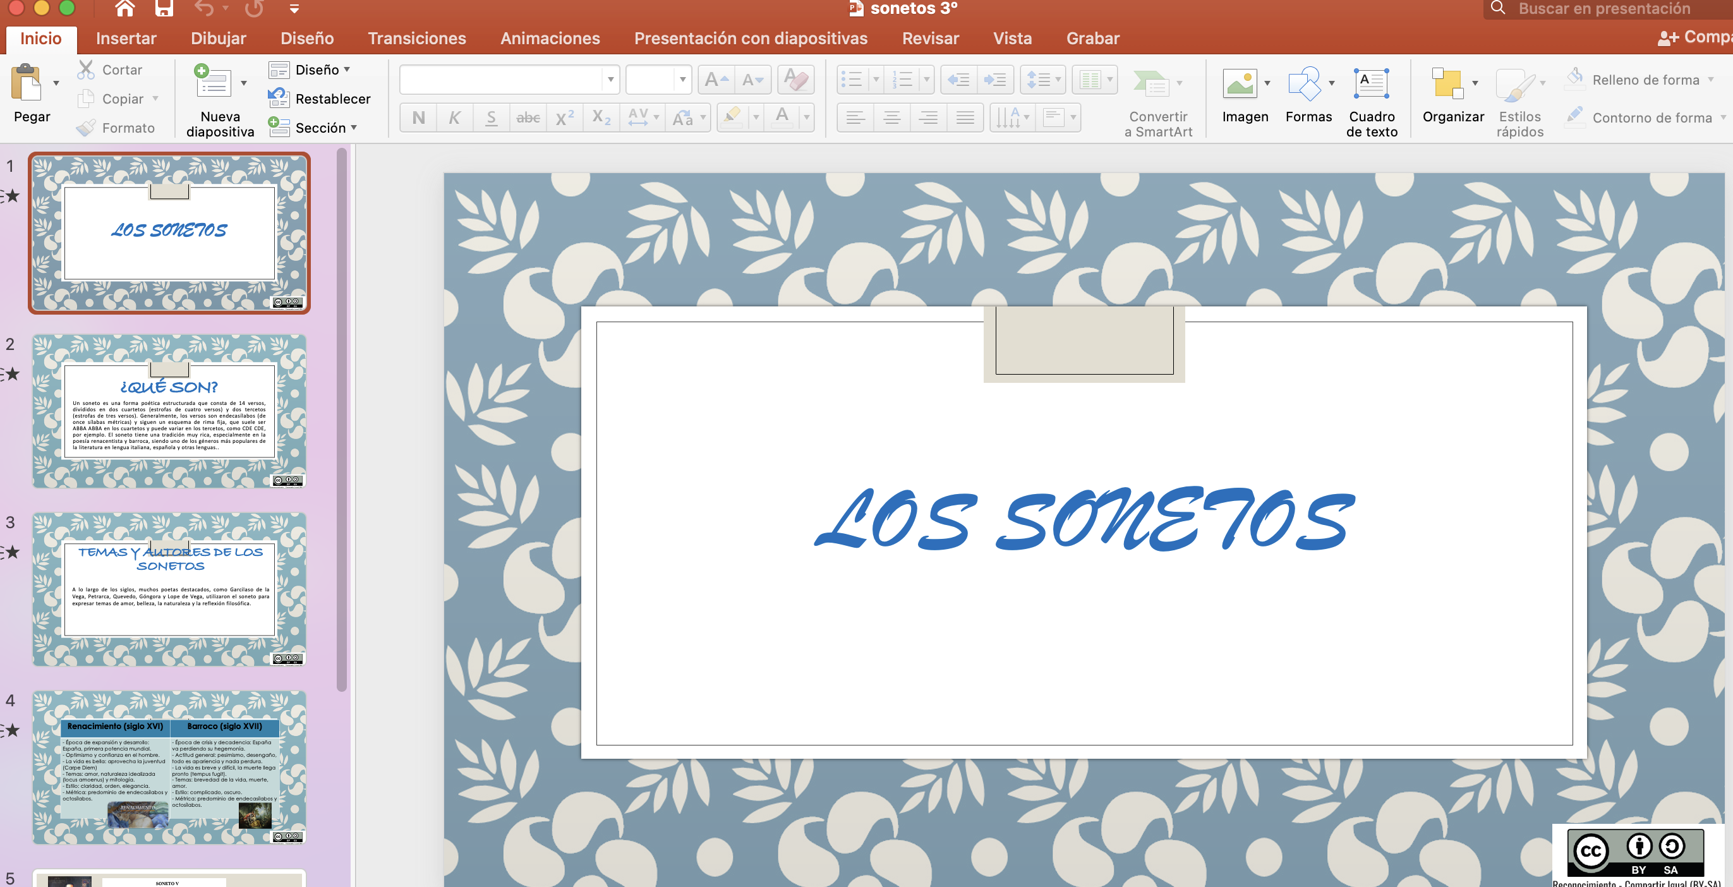Open the font name dropdown
The width and height of the screenshot is (1733, 887).
[x=610, y=80]
